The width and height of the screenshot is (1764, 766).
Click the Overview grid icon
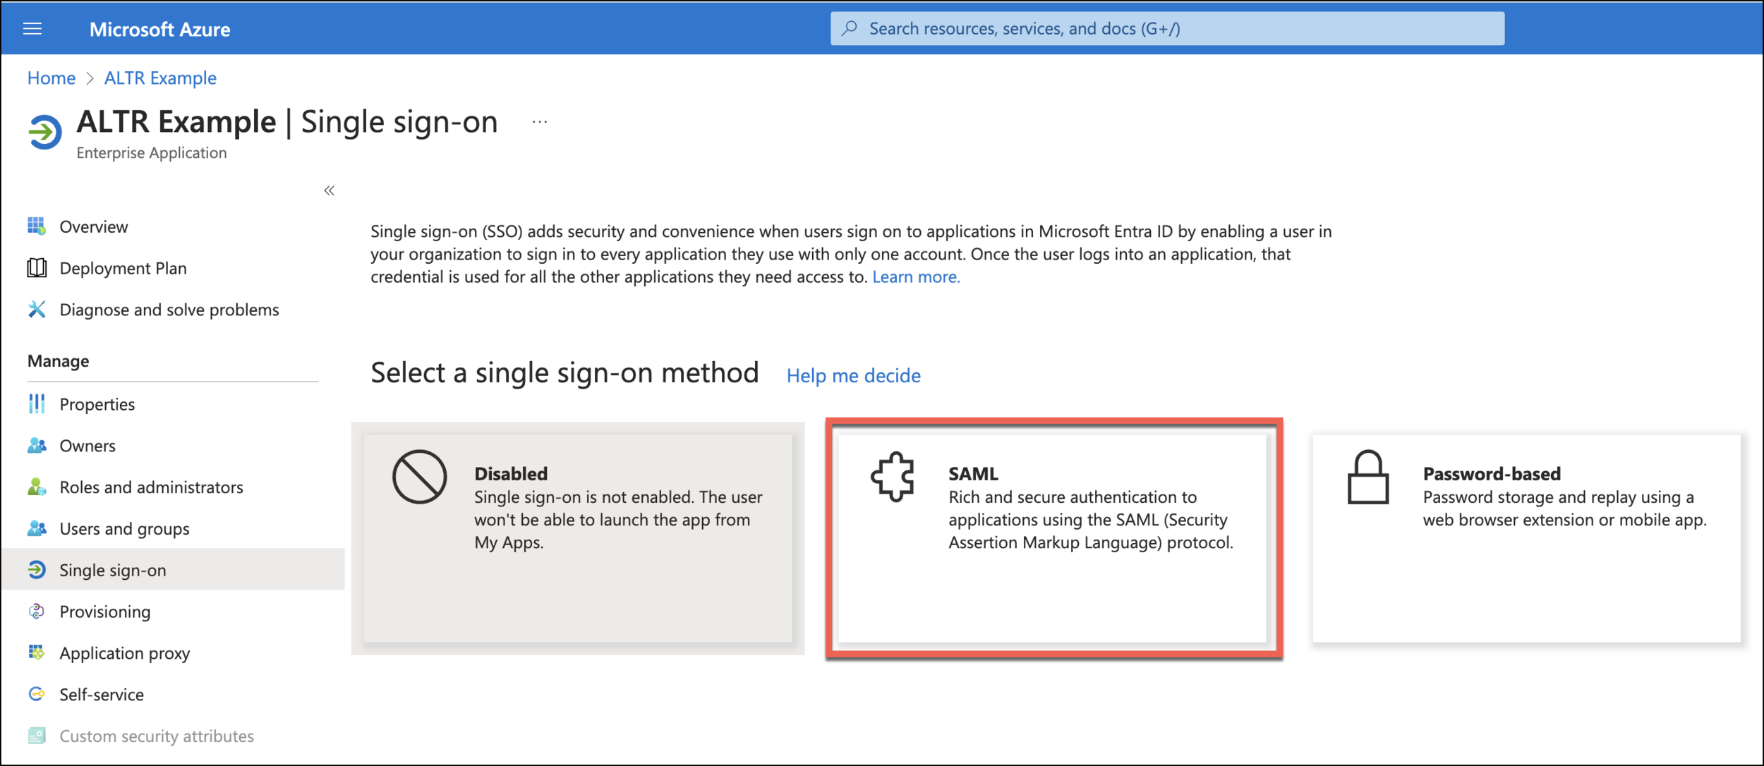coord(37,226)
